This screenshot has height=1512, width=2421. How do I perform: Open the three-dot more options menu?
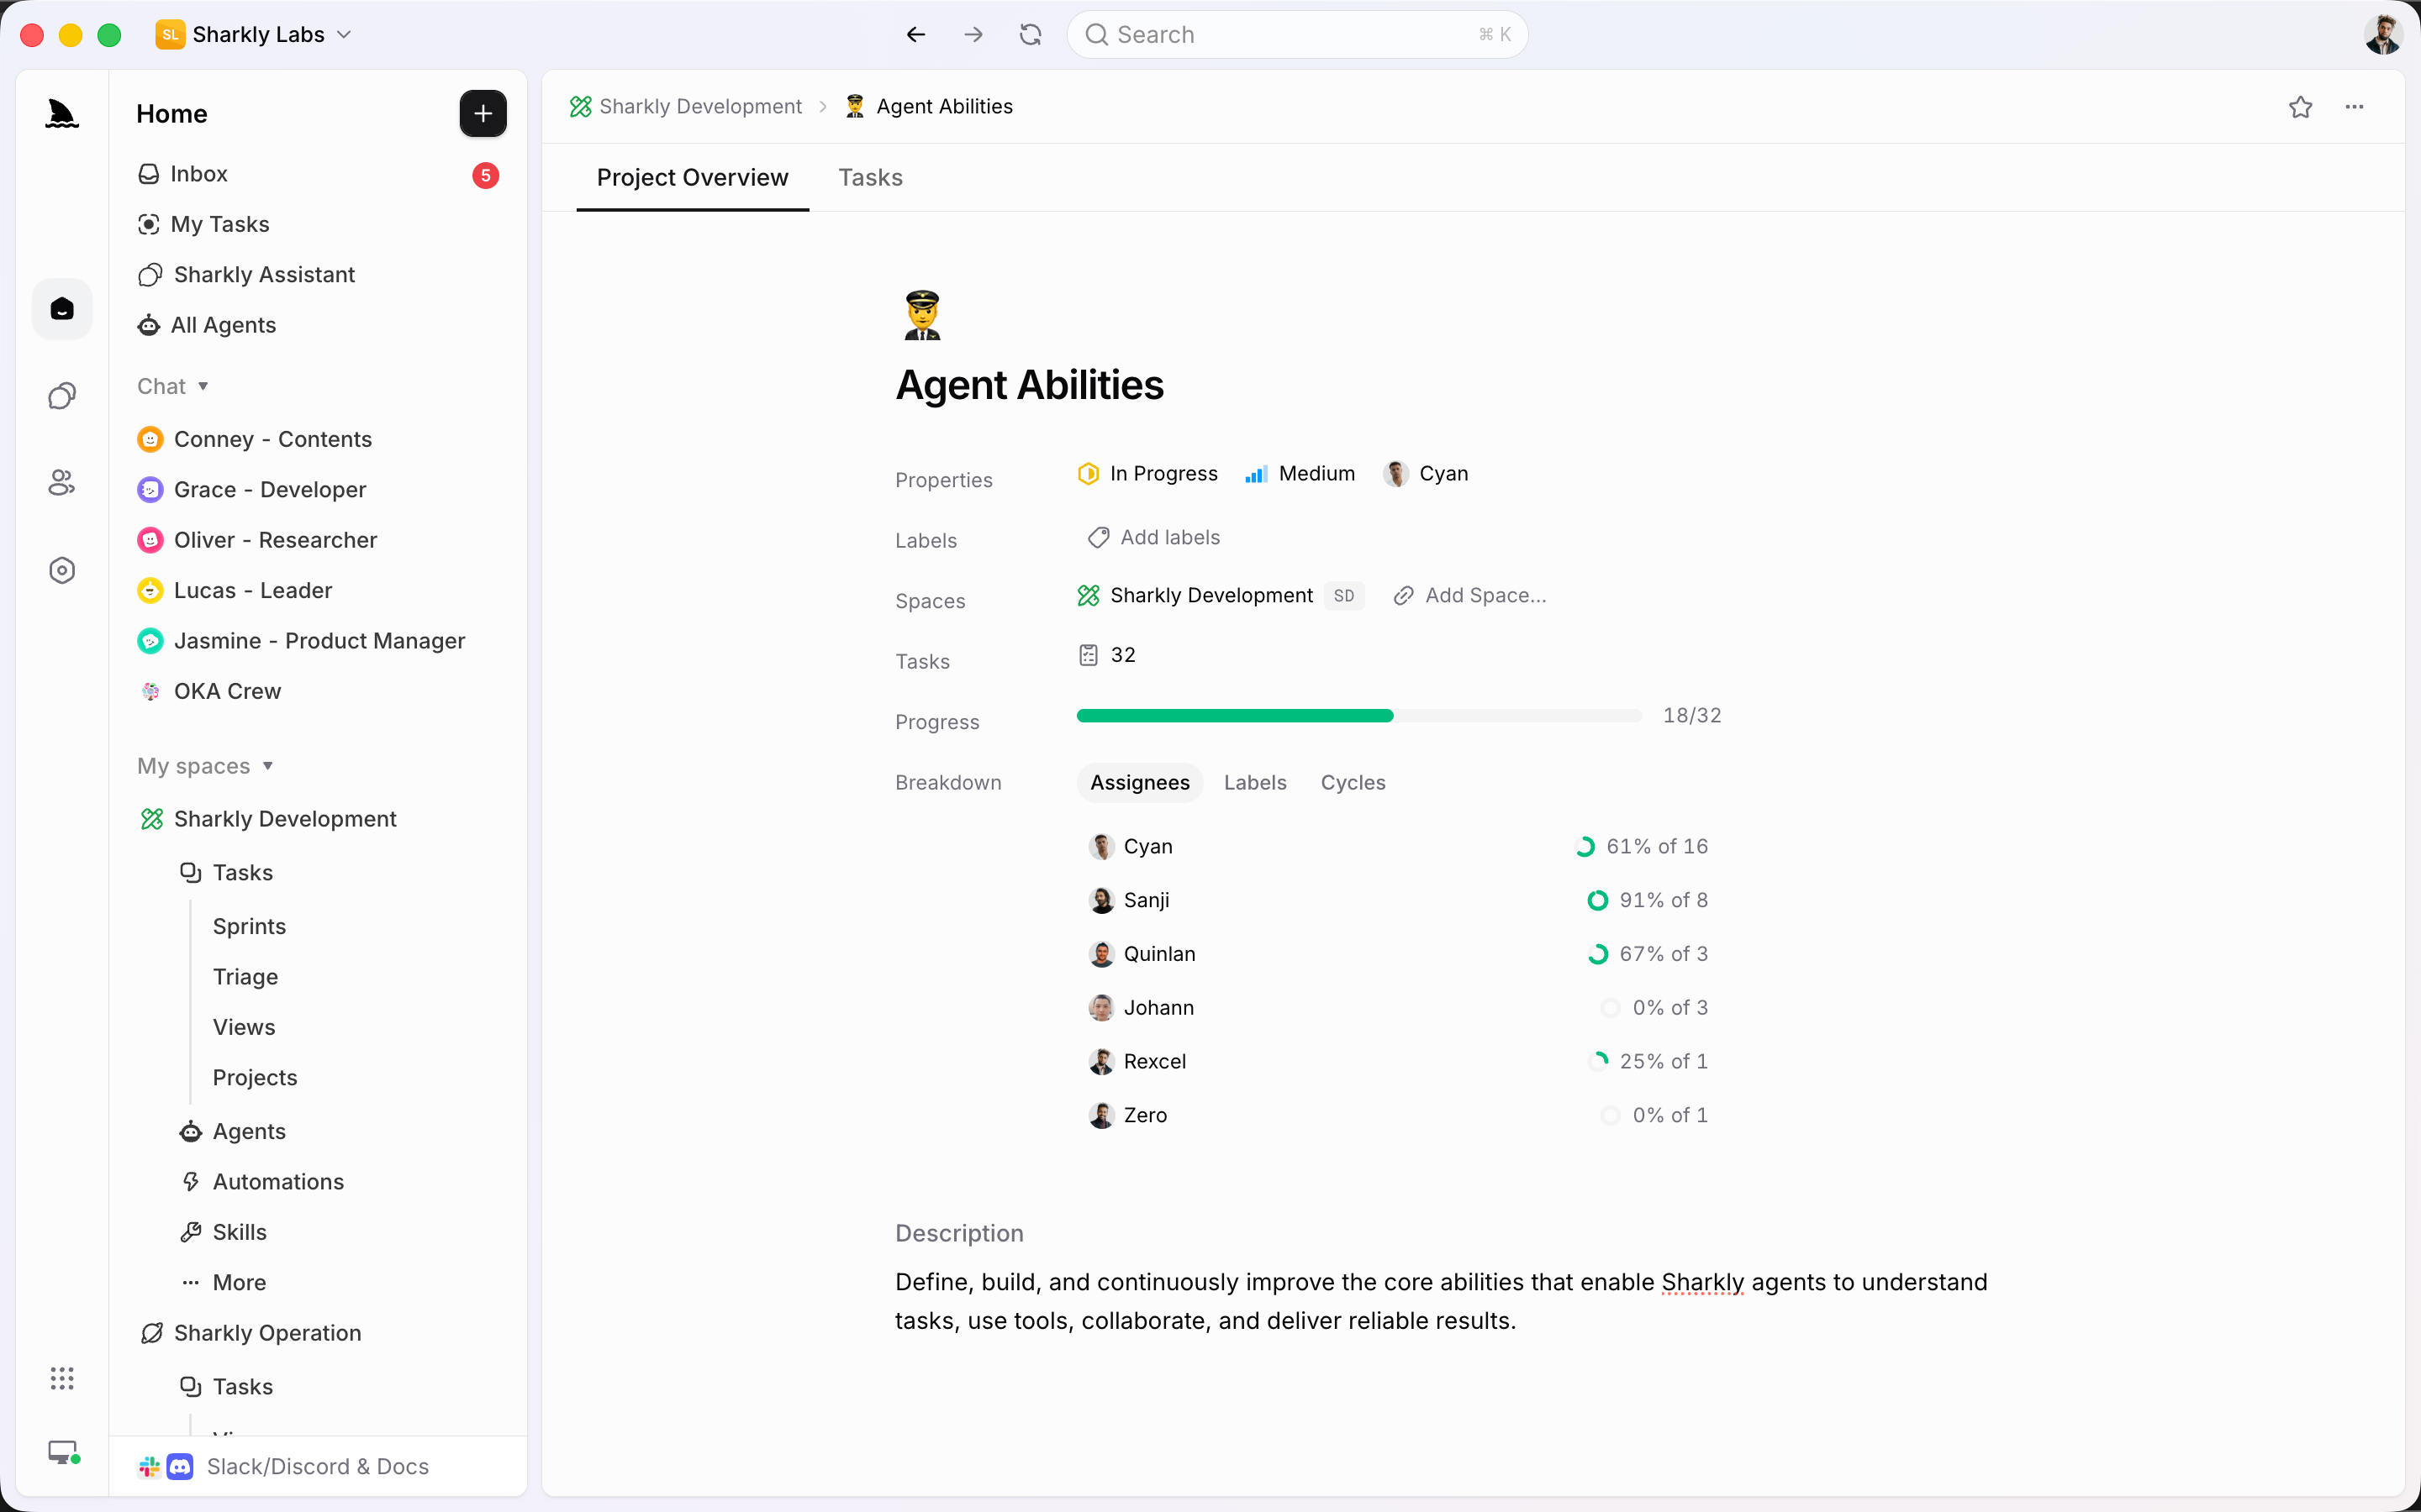pyautogui.click(x=2355, y=107)
